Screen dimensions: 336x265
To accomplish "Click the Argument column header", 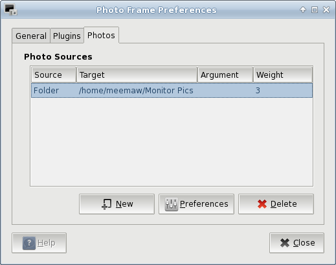I will coord(225,75).
